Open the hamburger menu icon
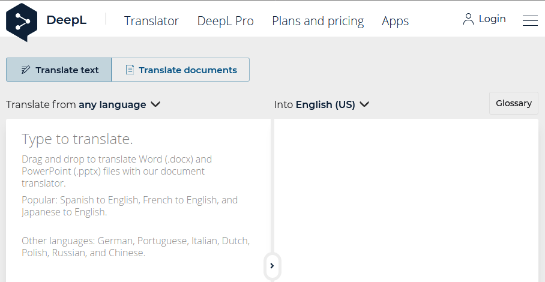This screenshot has height=282, width=545. pyautogui.click(x=530, y=20)
